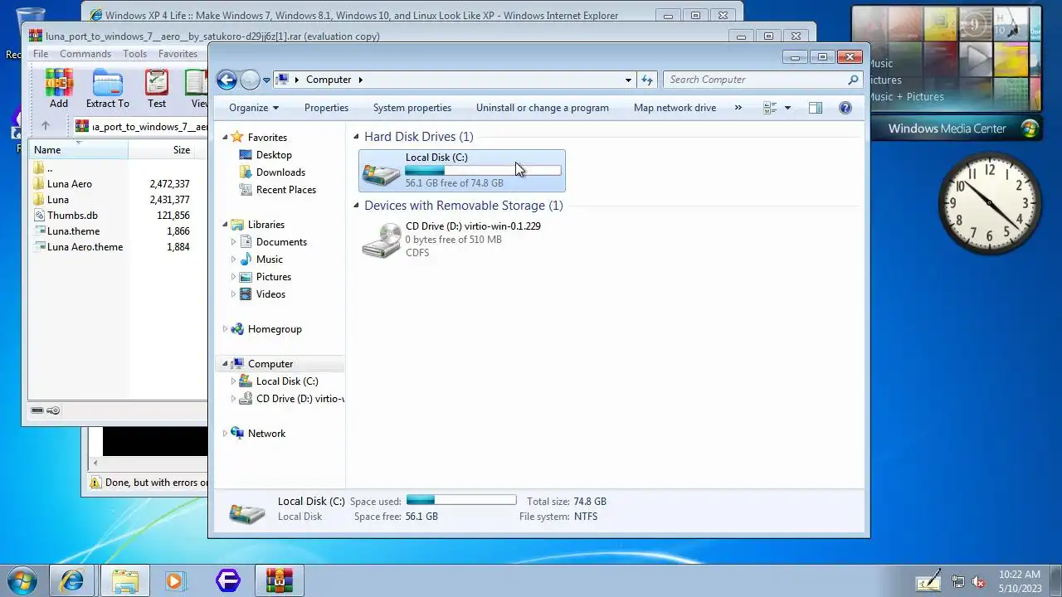
Task: Click WinRAR Add toolbar icon
Action: [x=59, y=89]
